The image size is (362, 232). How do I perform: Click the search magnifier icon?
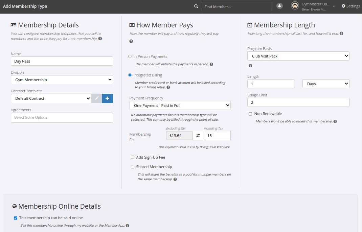(x=196, y=6)
